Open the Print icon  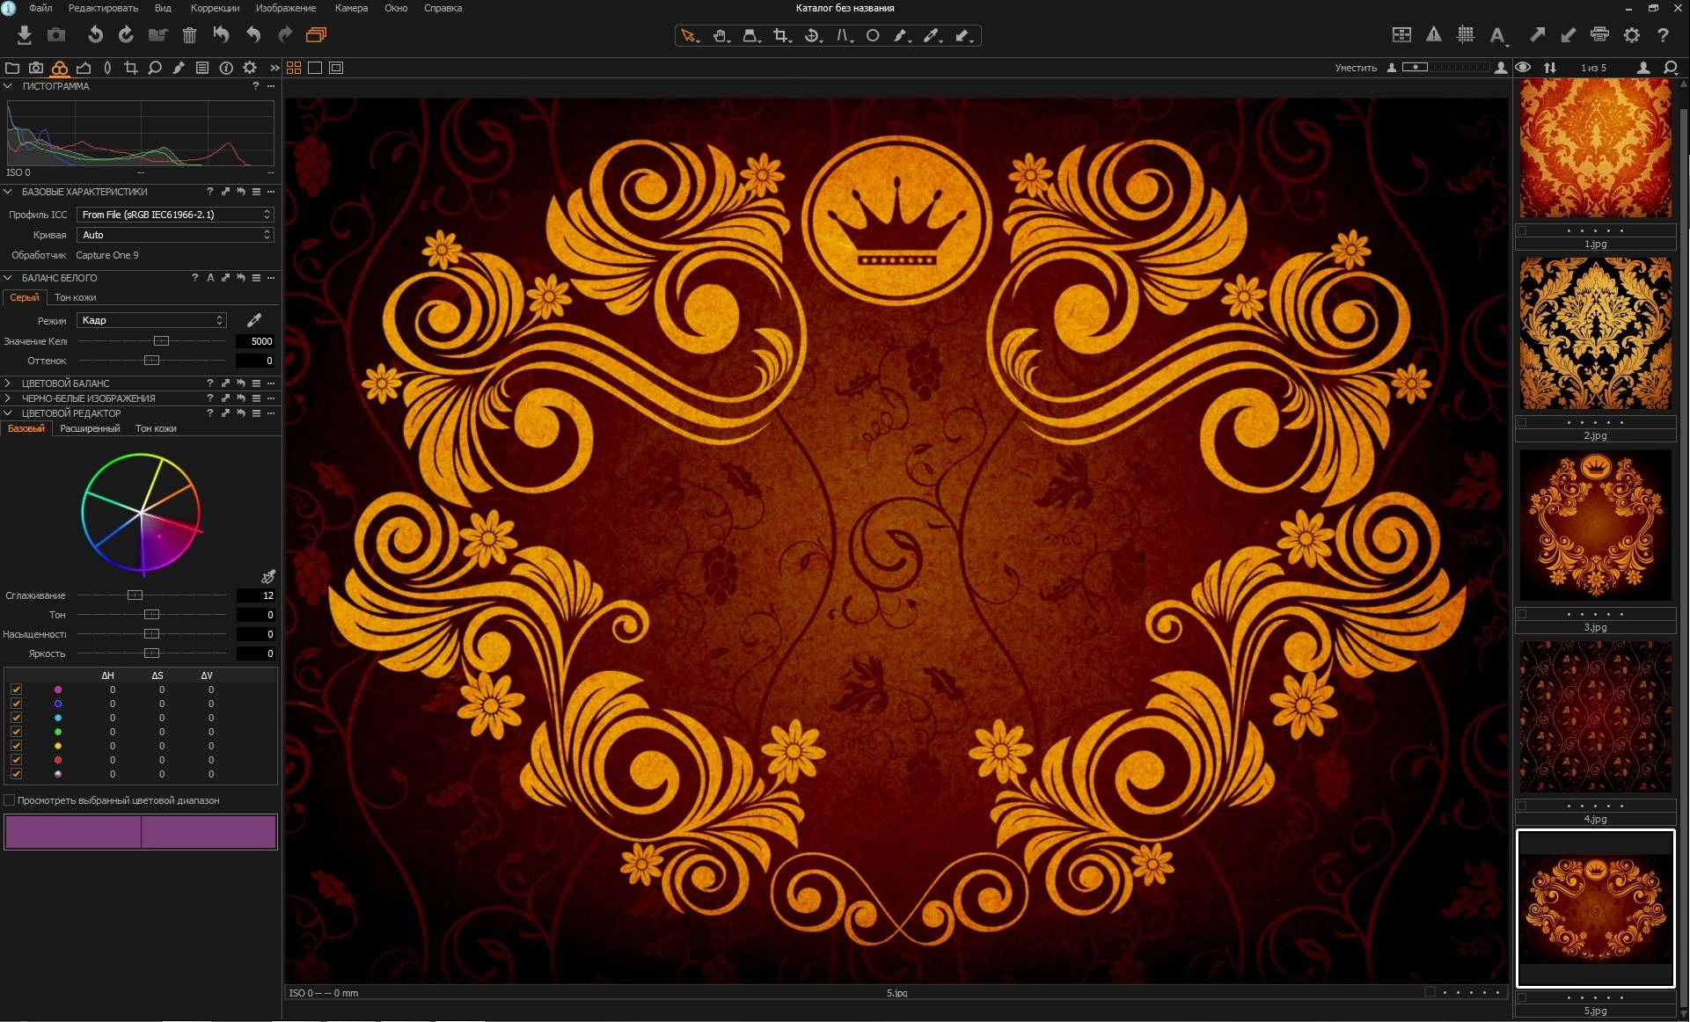pos(1599,35)
